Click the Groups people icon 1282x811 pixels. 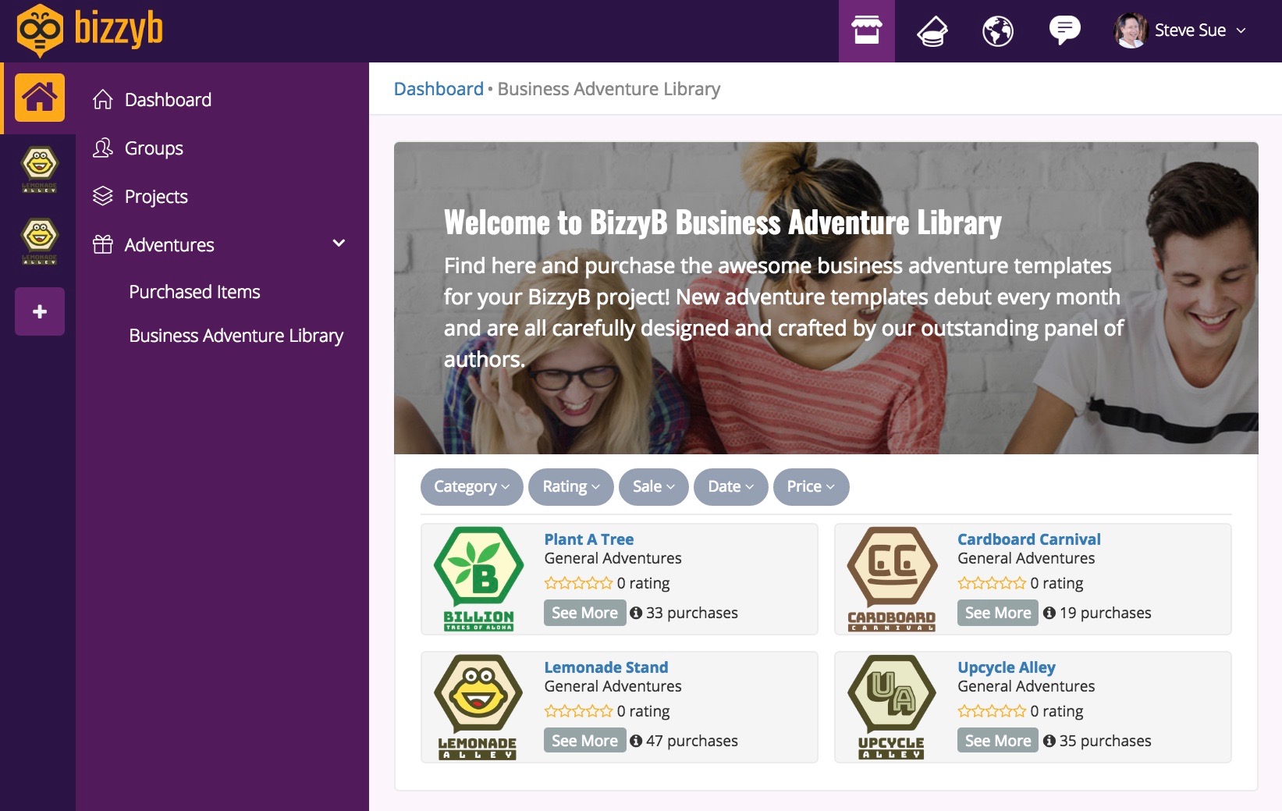click(x=103, y=148)
